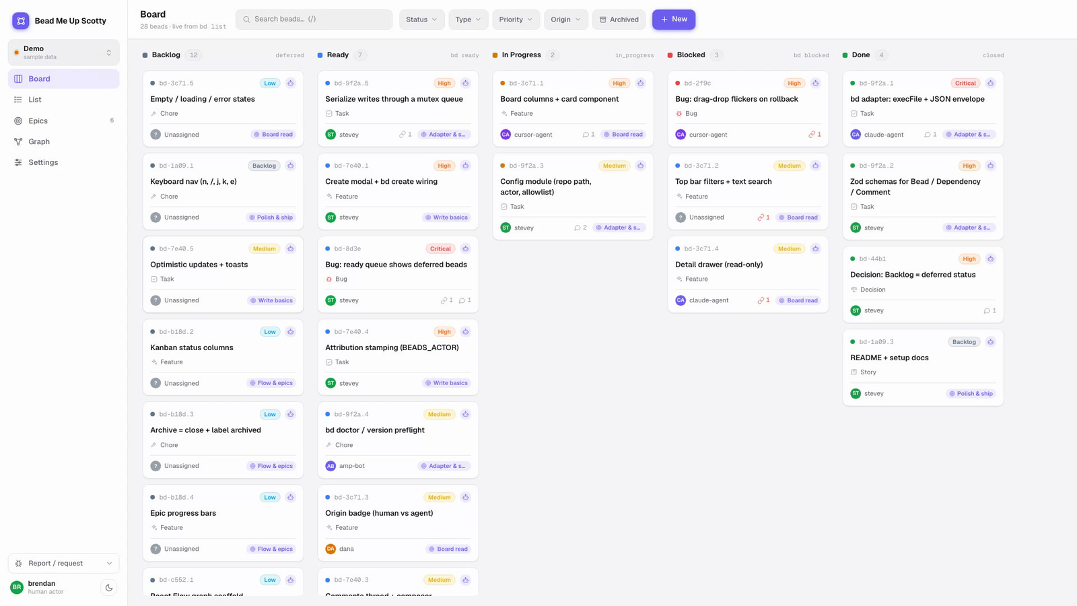Click the Board read epic tag on bd-3c71.5
The image size is (1077, 606).
click(x=273, y=135)
